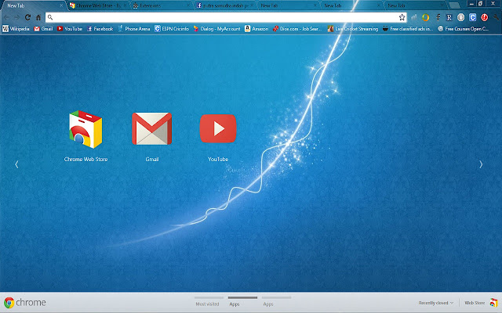The image size is (502, 313).
Task: Open the YouTube bookmark in bookmarks bar
Action: click(70, 29)
